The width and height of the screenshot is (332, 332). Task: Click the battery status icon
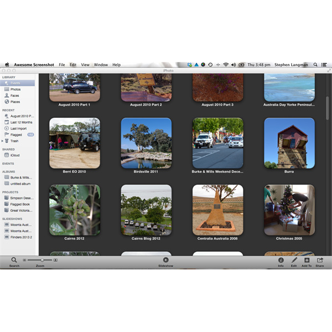[x=241, y=65]
